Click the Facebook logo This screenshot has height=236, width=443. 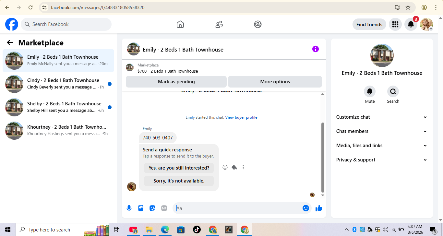tap(12, 24)
